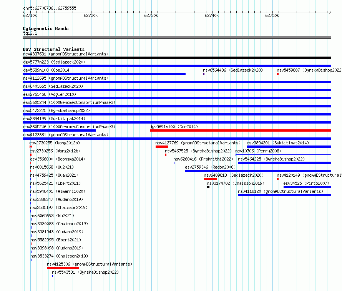This screenshot has width=342, height=291.
Task: Click nsv6409818 (Sedlazeck2020) label
Action: [x=234, y=175]
